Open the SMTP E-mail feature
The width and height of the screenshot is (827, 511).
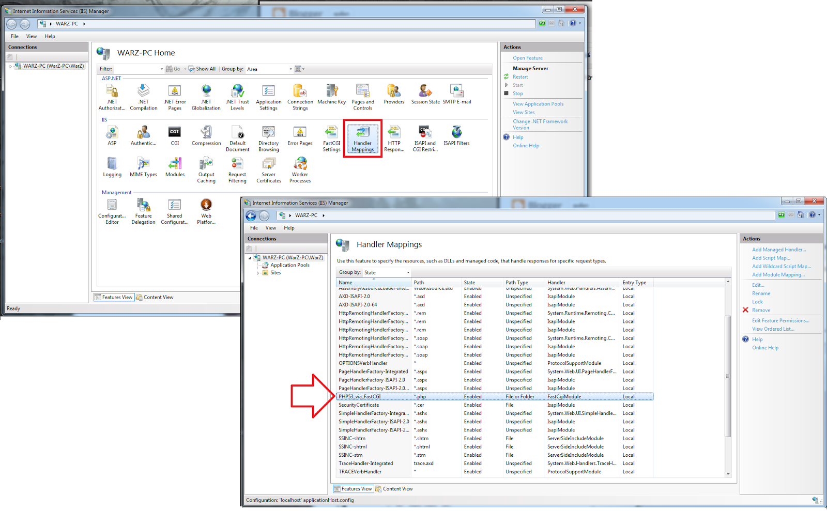point(457,95)
